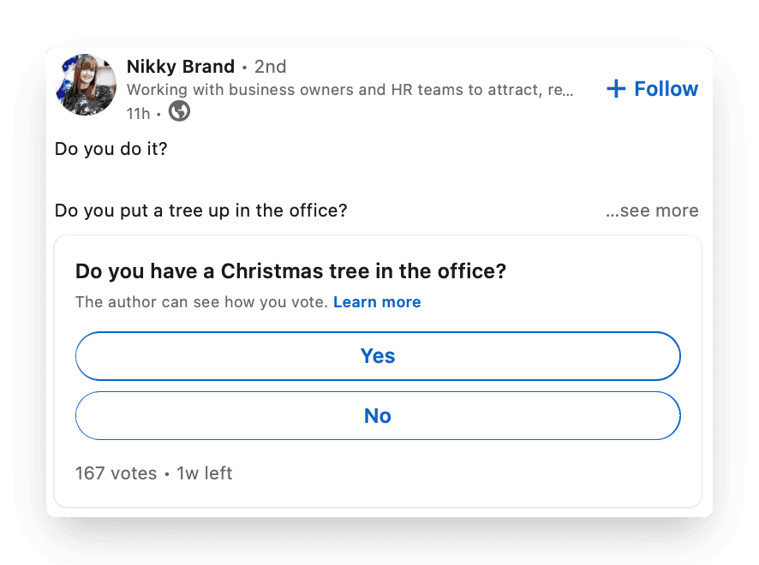Click the "11h" post timestamp

click(138, 113)
